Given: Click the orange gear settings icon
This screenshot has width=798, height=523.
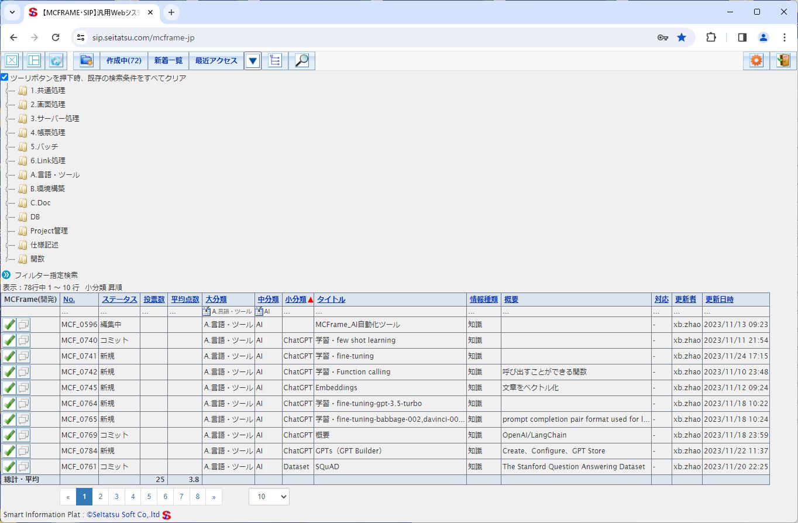Looking at the screenshot, I should click(756, 60).
